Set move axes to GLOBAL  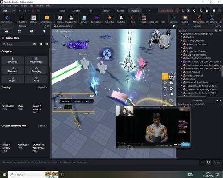point(66,101)
